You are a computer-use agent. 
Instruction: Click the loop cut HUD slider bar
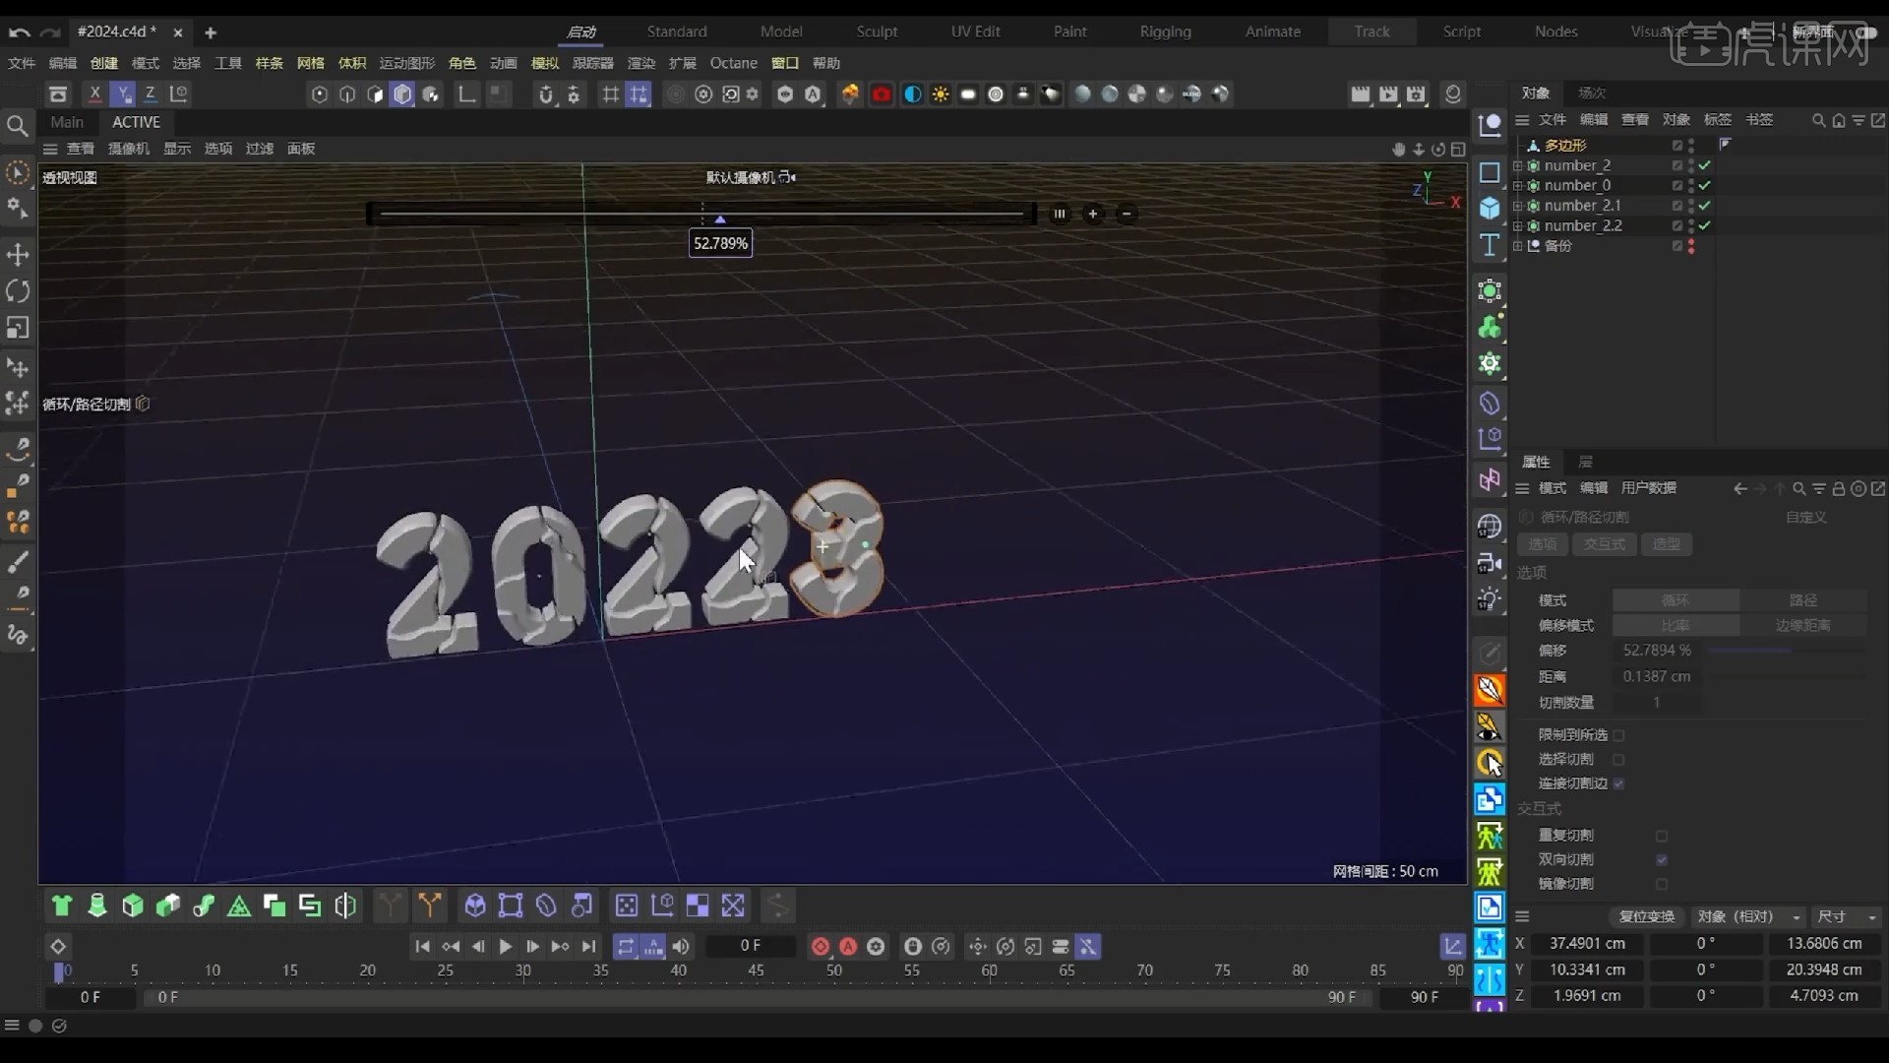(x=701, y=214)
